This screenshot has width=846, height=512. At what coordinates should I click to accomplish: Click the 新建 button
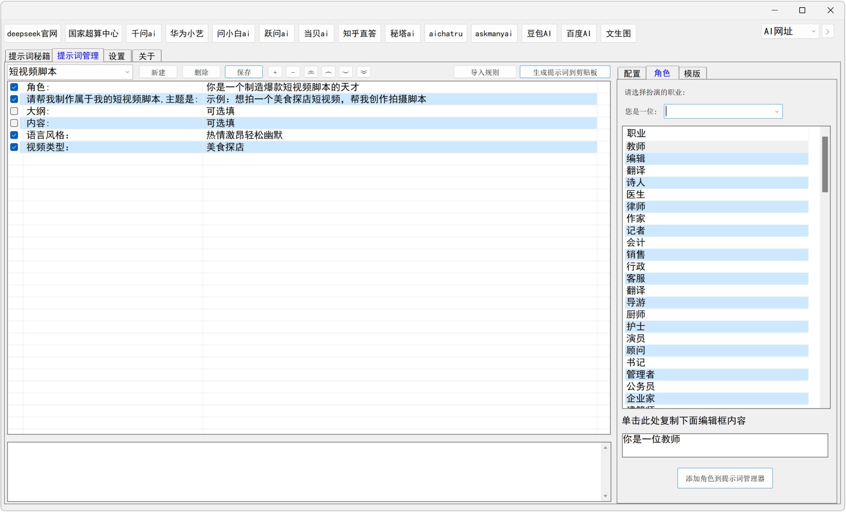[x=158, y=72]
